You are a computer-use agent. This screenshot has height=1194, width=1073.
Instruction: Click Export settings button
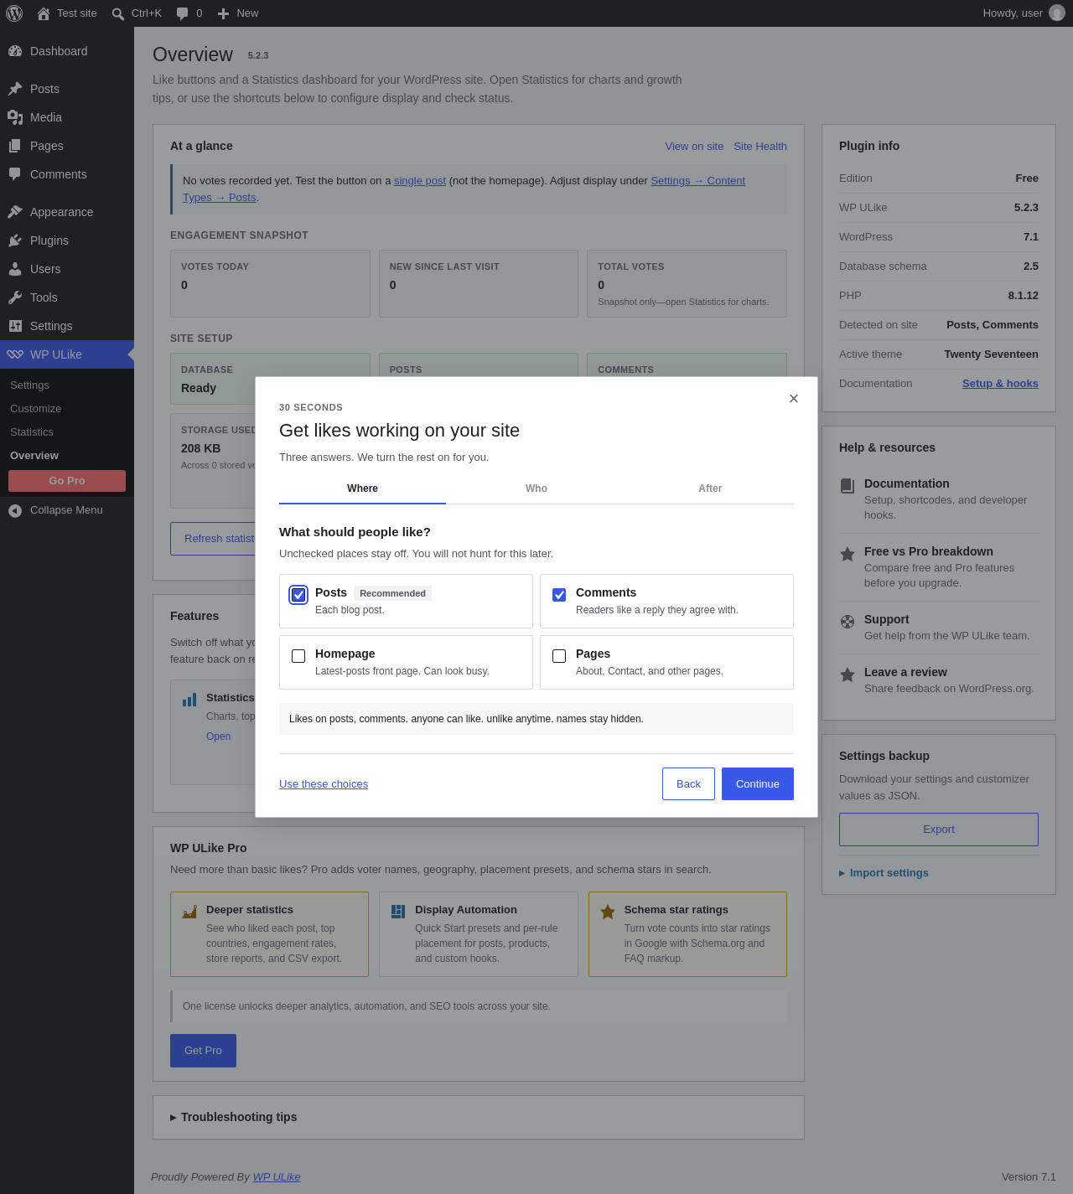pyautogui.click(x=939, y=830)
